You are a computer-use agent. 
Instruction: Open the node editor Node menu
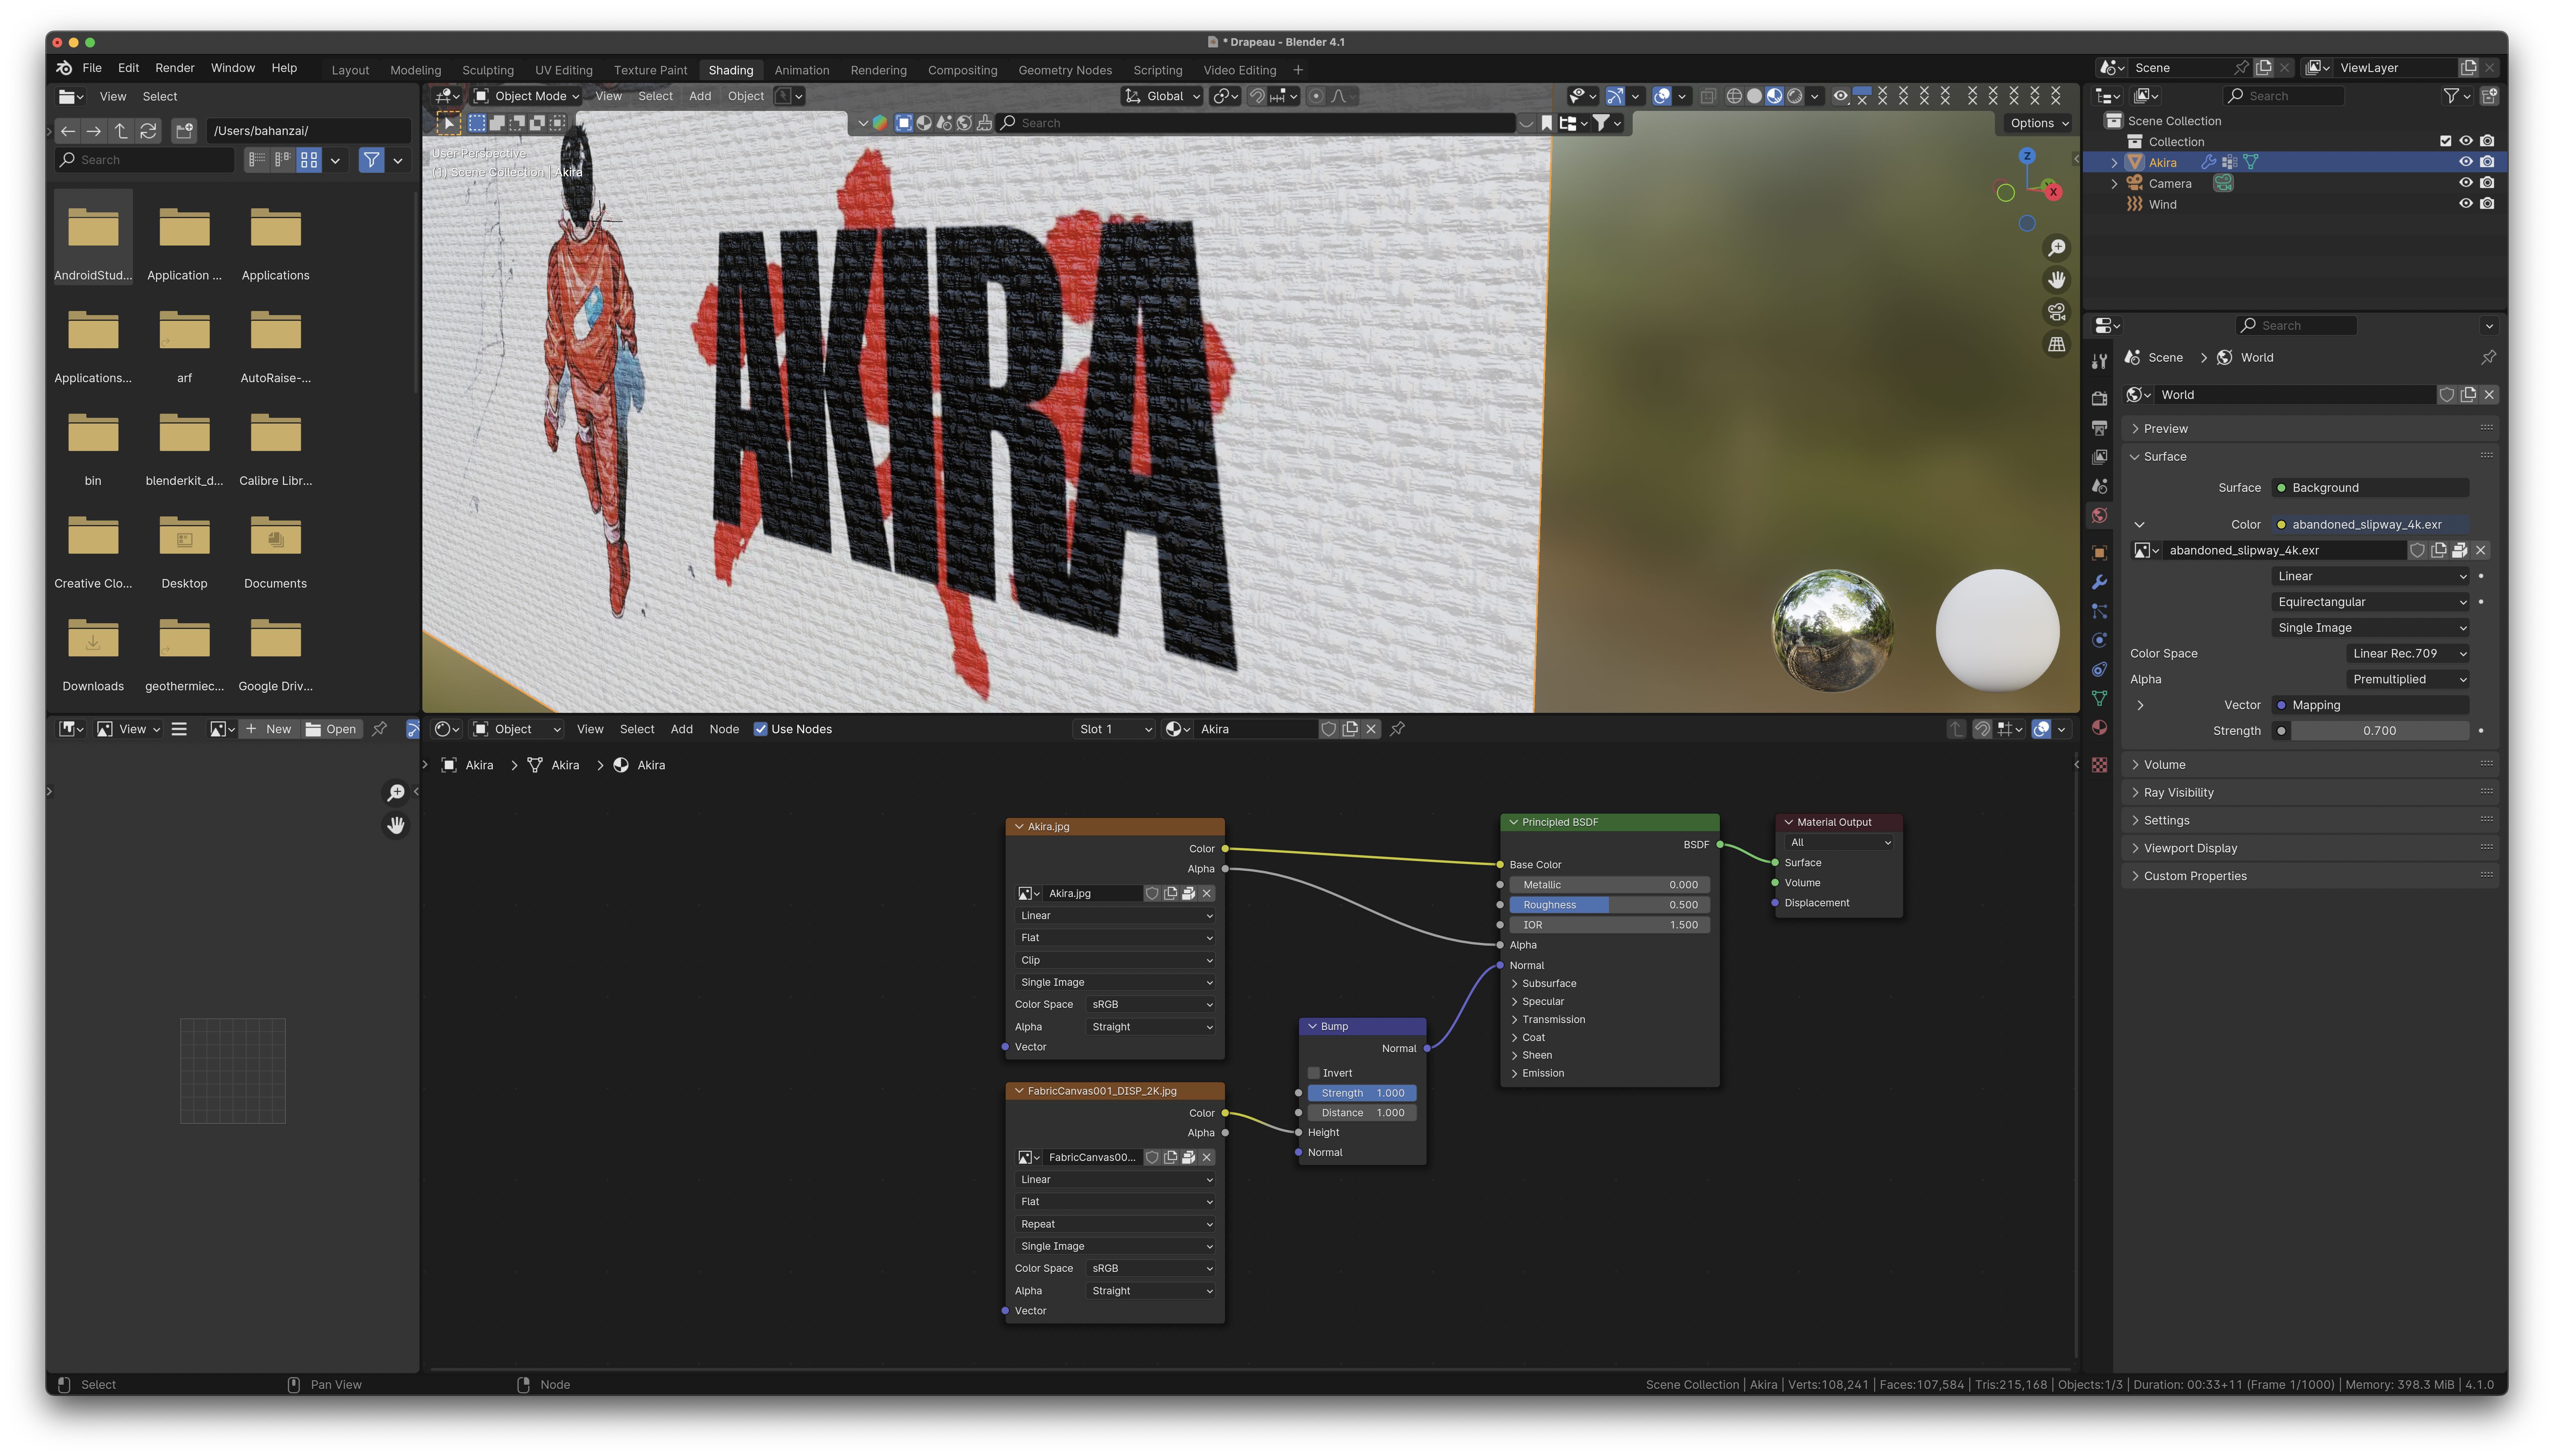724,729
